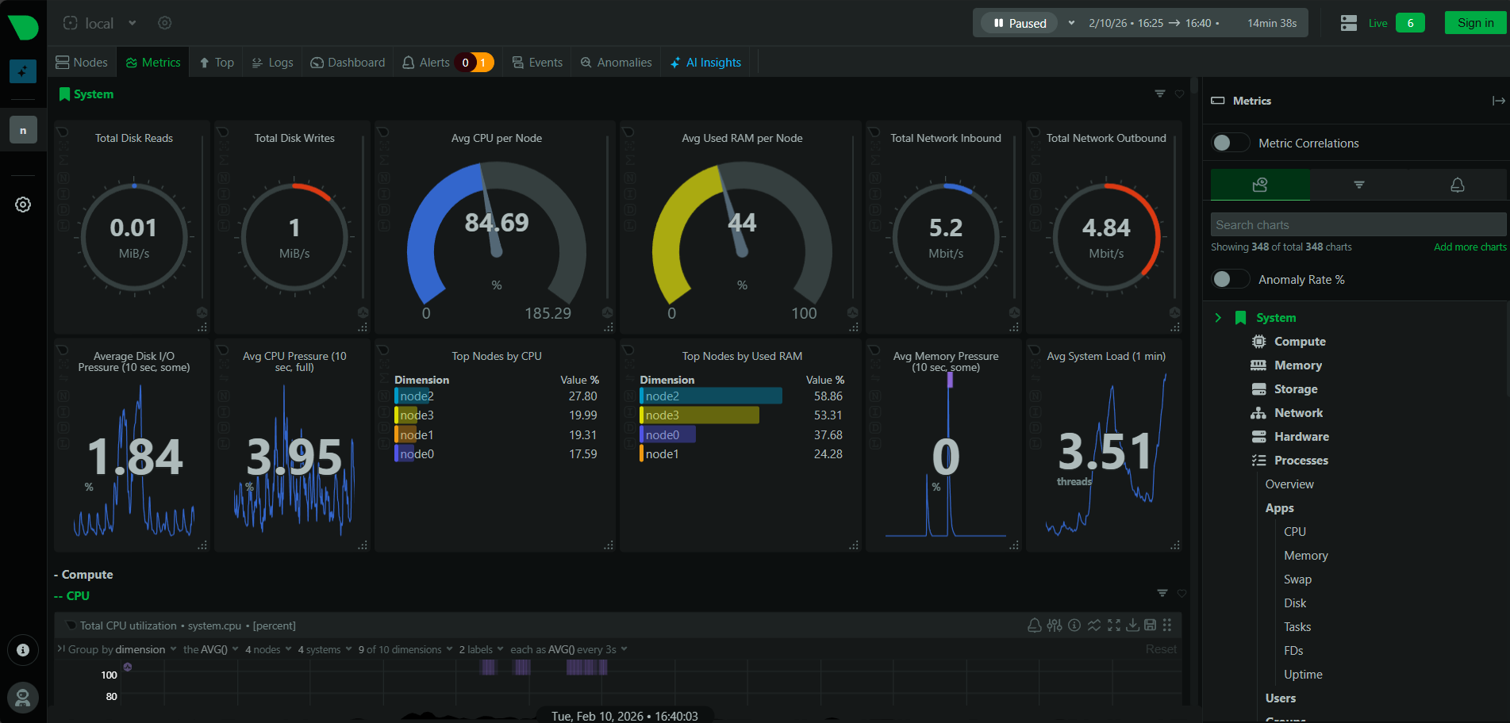Open the local space dropdown

100,23
